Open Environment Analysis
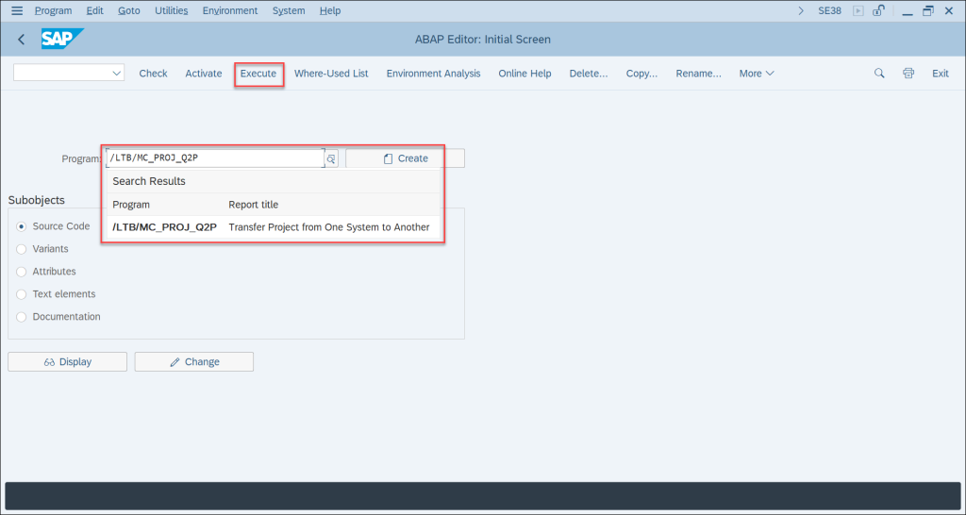966x515 pixels. click(434, 74)
